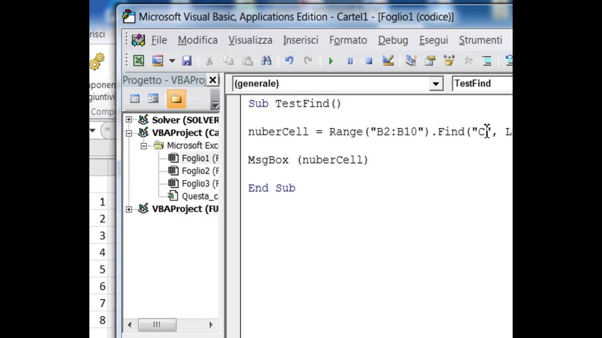Click the Reset stop icon
This screenshot has height=338, width=602.
coord(369,61)
